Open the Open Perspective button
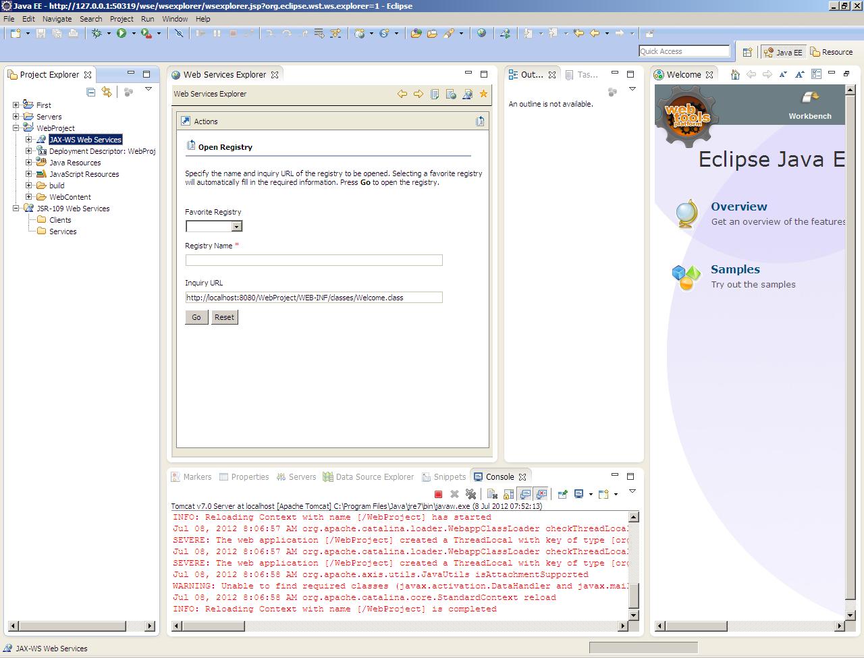The width and height of the screenshot is (864, 658). click(747, 52)
